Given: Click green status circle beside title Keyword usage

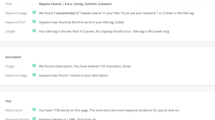Looking at the screenshot, I should [x=34, y=13].
